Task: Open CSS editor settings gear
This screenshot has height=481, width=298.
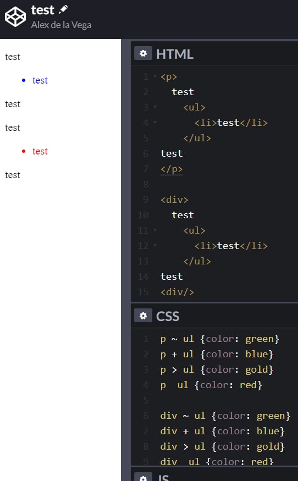Action: point(143,316)
